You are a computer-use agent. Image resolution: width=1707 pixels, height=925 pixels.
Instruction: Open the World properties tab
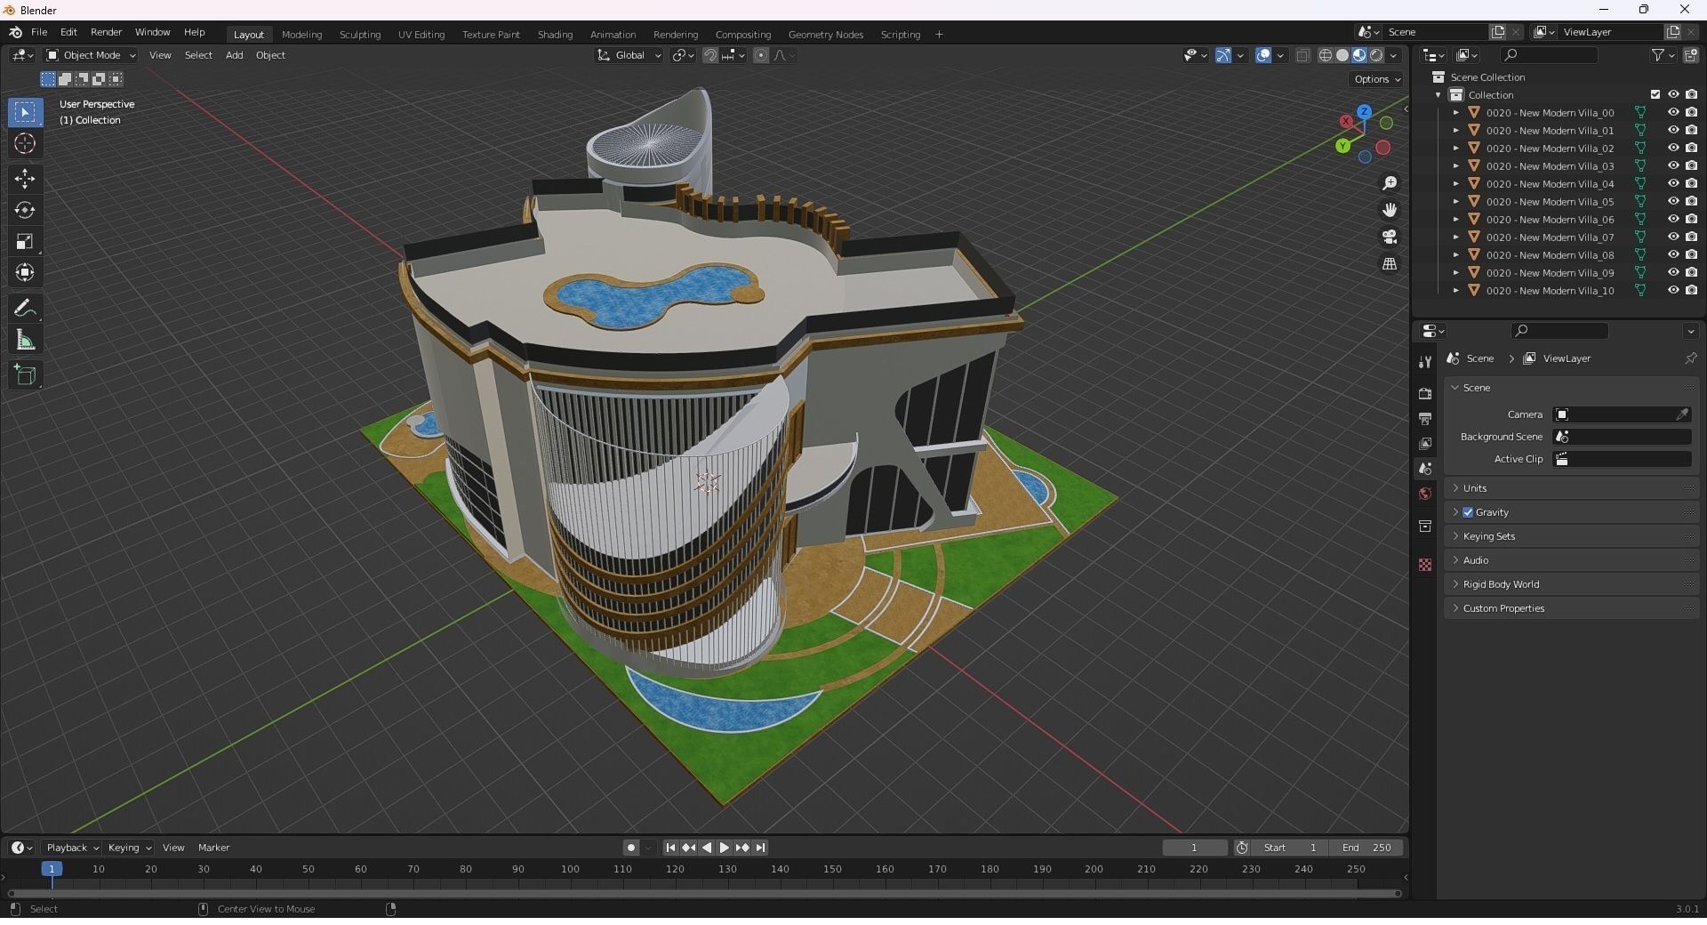(x=1425, y=494)
